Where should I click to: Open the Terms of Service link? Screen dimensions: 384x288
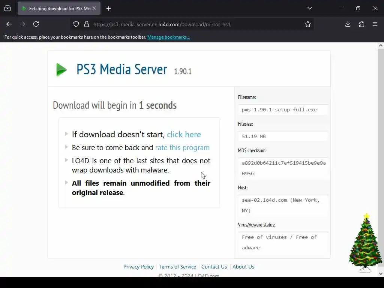point(177,267)
